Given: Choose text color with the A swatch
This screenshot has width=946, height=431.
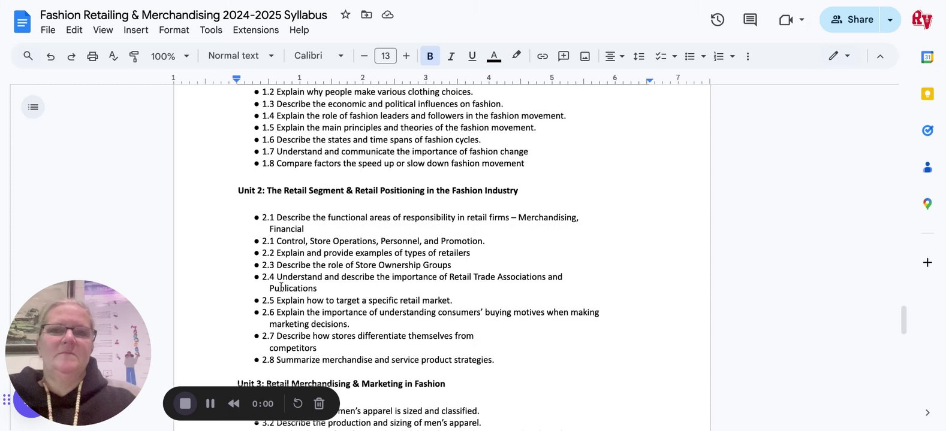Looking at the screenshot, I should pyautogui.click(x=494, y=56).
